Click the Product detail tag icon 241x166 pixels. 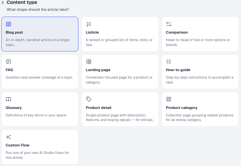[x=89, y=99]
